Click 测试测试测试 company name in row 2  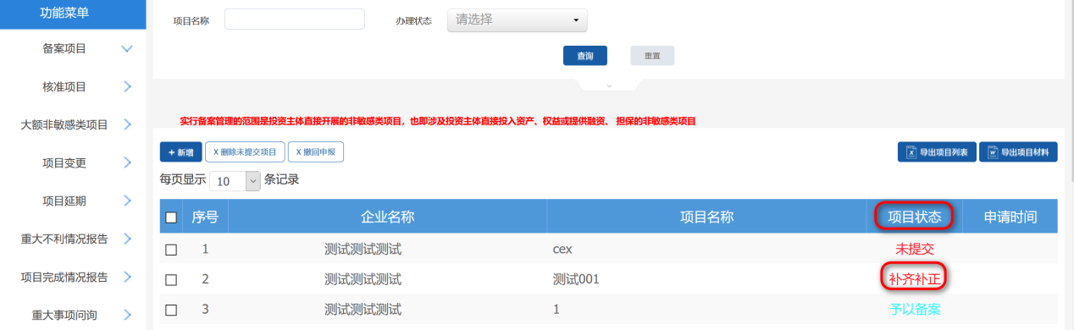pos(363,279)
